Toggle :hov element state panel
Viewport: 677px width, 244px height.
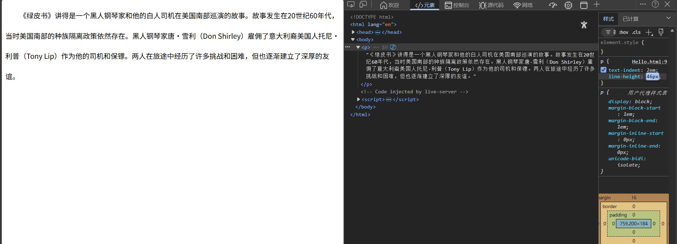(623, 32)
